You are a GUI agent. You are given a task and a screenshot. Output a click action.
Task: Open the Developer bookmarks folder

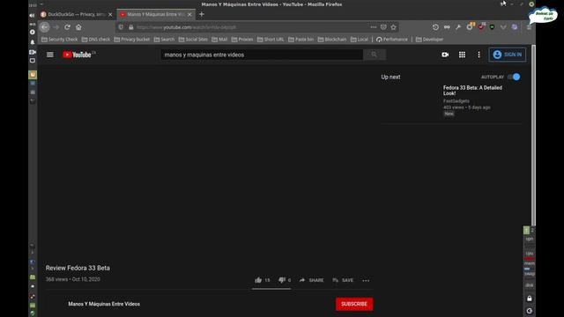coord(429,40)
